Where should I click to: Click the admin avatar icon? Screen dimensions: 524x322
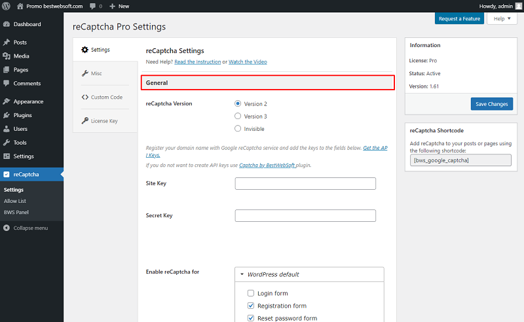[x=518, y=6]
